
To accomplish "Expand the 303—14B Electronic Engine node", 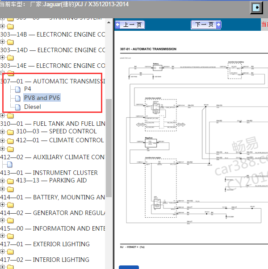I will coord(2,26).
